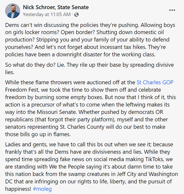Click the paragraph starting 'While these flame throwers'

[x=90, y=108]
